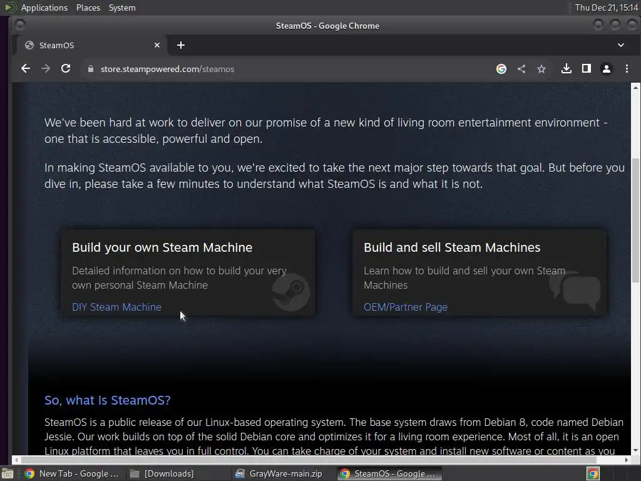The height and width of the screenshot is (481, 641).
Task: Click the Steam logo in the DIY card
Action: 290,292
